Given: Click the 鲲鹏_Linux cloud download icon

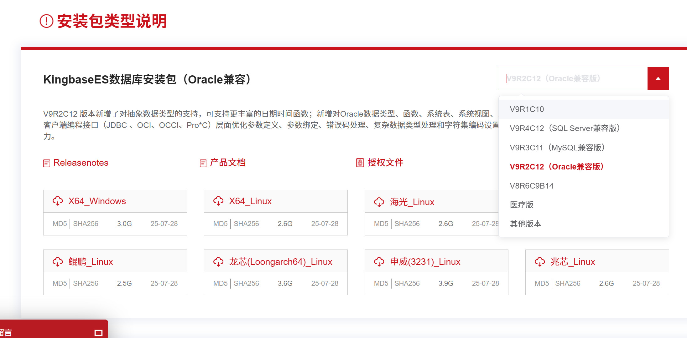Looking at the screenshot, I should (x=58, y=262).
